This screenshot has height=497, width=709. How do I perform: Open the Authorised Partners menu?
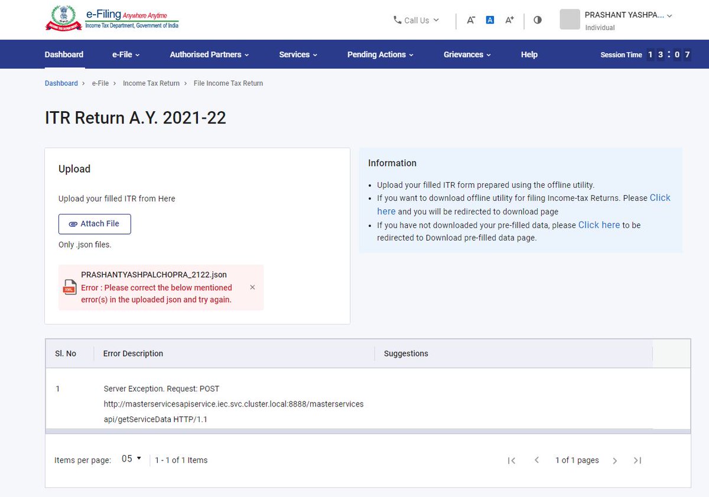click(x=209, y=54)
